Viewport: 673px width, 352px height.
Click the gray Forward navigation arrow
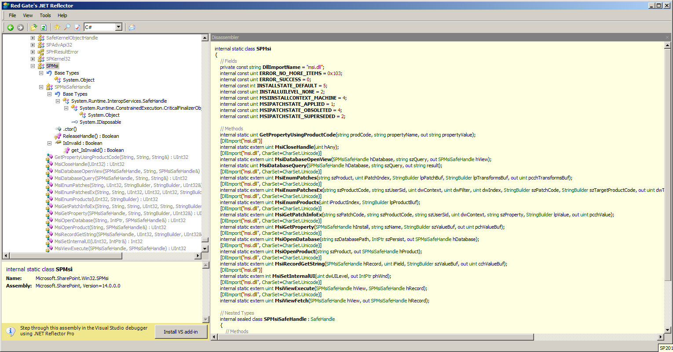point(20,27)
